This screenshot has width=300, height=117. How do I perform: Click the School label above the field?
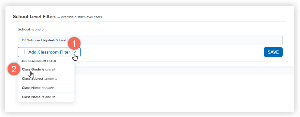(x=24, y=29)
